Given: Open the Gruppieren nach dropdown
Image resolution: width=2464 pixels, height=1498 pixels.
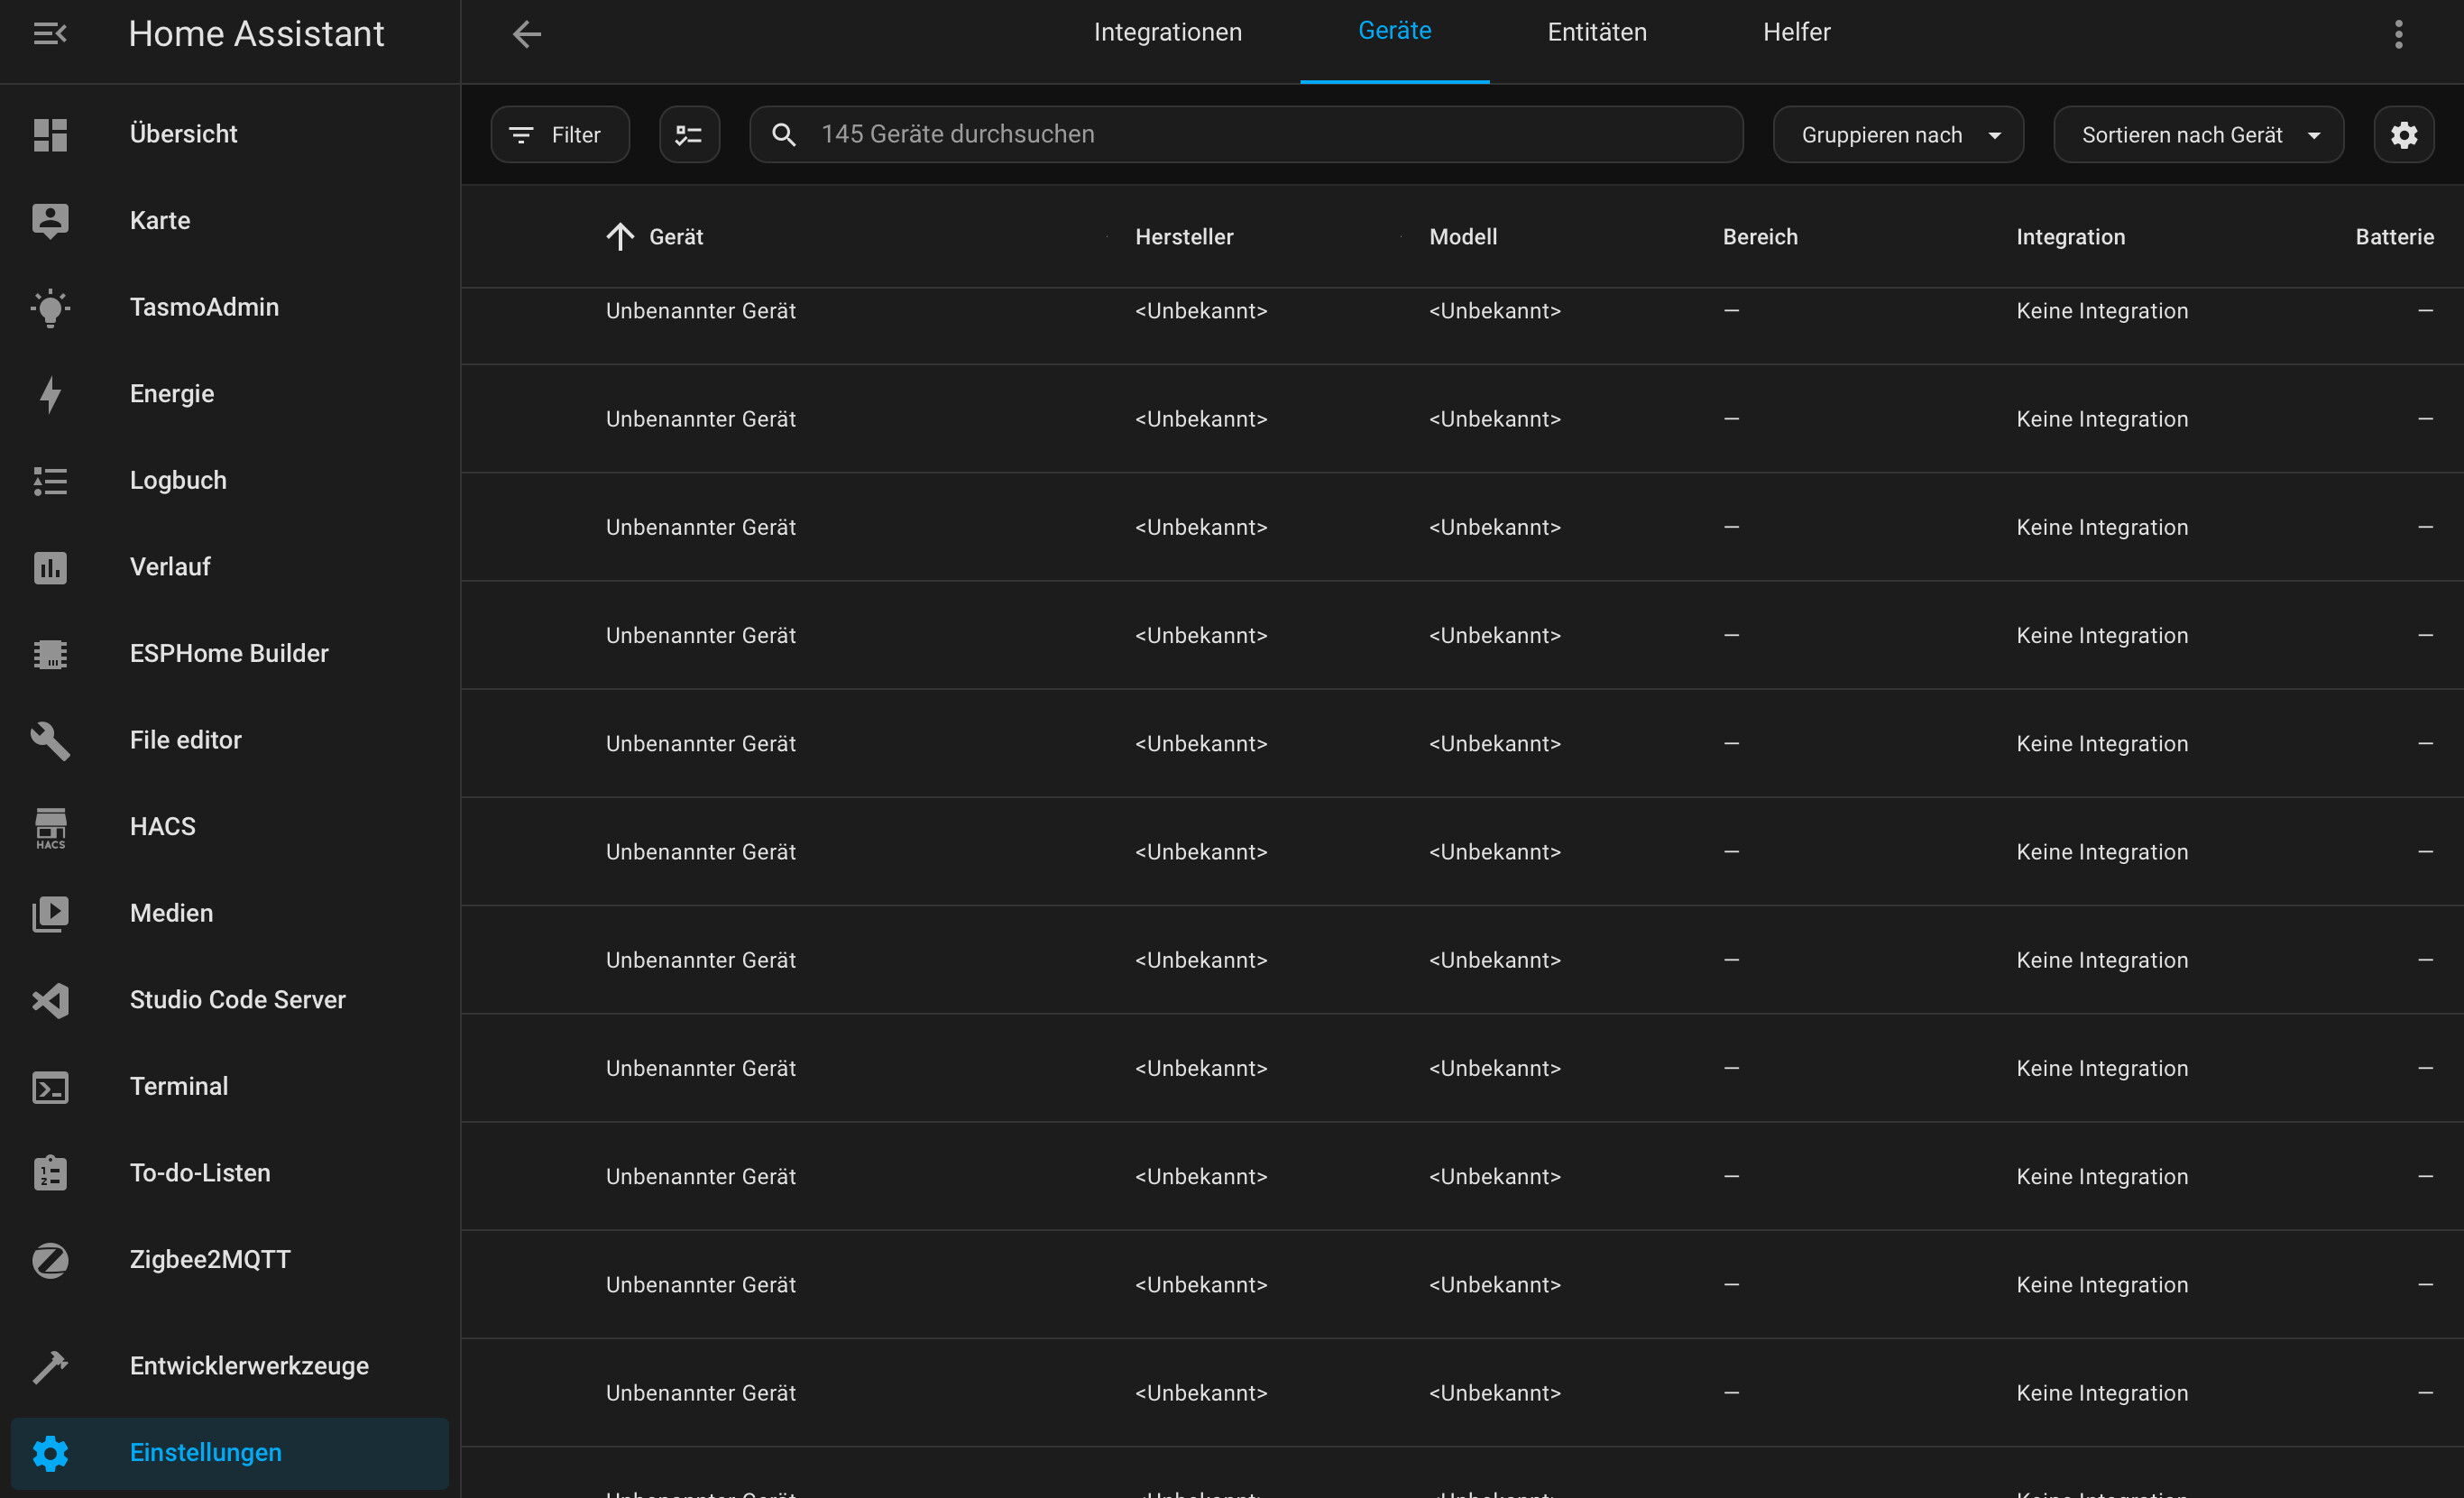Looking at the screenshot, I should click(x=1898, y=134).
